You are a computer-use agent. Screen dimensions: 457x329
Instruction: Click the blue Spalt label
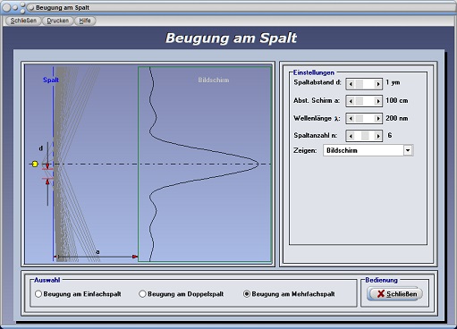(x=51, y=80)
